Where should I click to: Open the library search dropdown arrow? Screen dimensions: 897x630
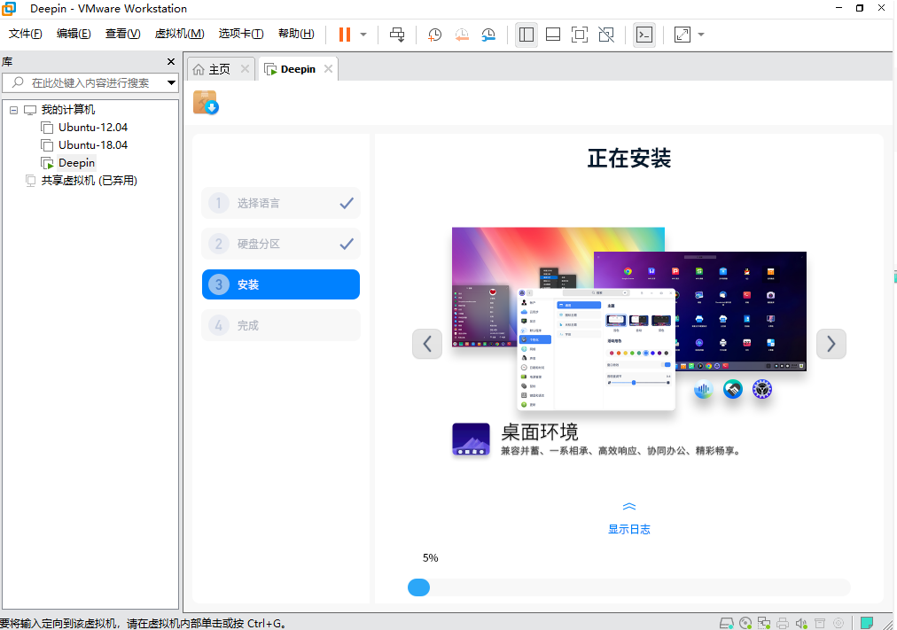pos(171,83)
